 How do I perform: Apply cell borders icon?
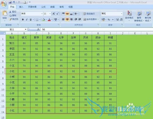coord(37,20)
